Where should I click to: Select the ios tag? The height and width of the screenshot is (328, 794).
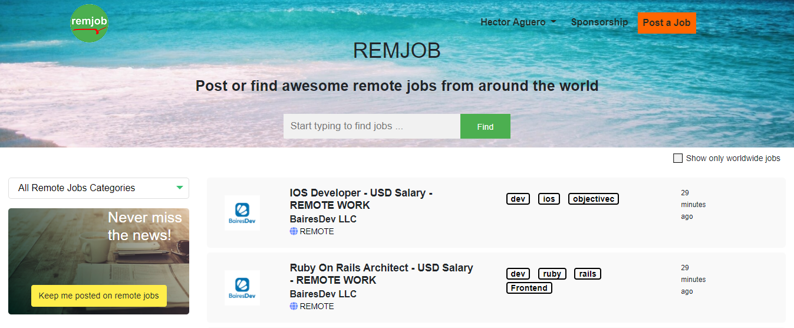pyautogui.click(x=549, y=199)
